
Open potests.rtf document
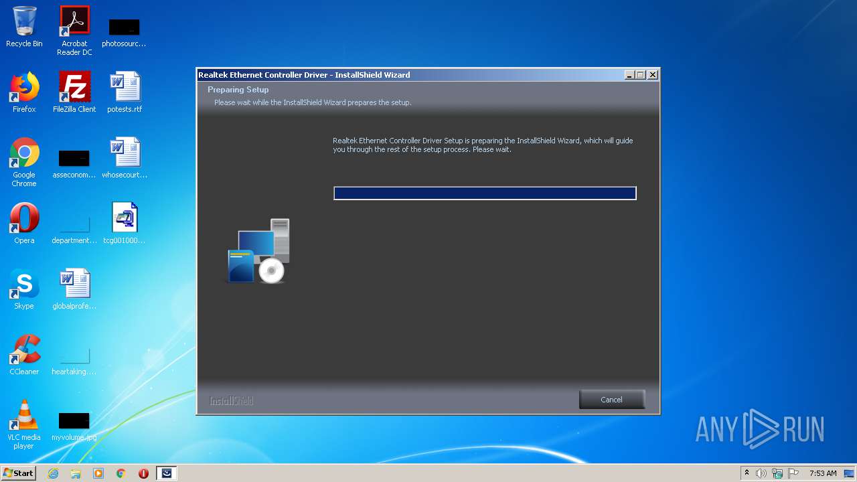tap(125, 92)
